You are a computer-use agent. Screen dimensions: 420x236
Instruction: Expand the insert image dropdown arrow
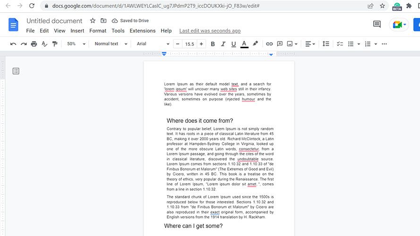296,44
